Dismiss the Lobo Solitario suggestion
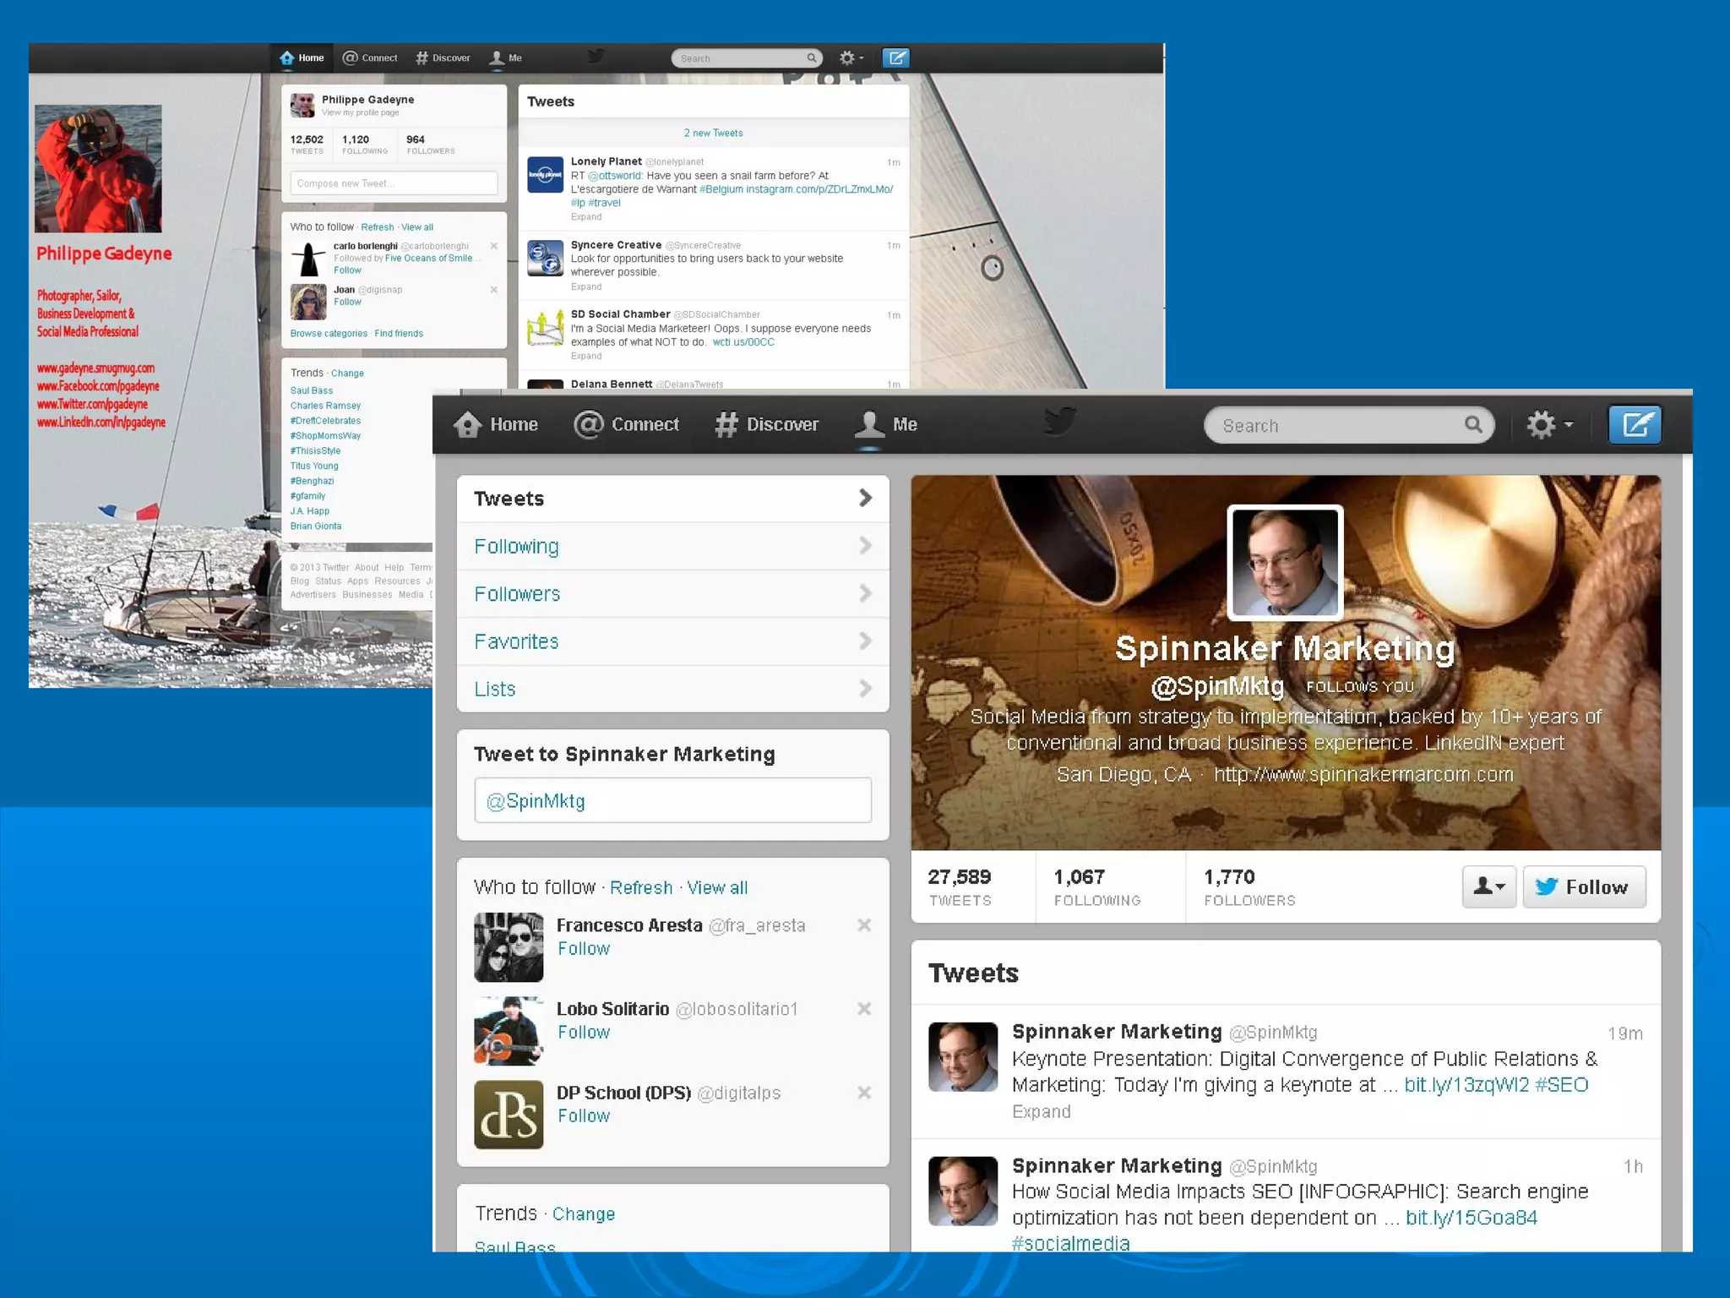Viewport: 1730px width, 1298px height. coord(864,1009)
